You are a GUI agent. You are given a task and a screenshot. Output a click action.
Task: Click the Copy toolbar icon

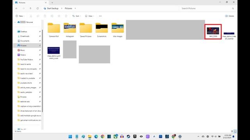(38, 16)
